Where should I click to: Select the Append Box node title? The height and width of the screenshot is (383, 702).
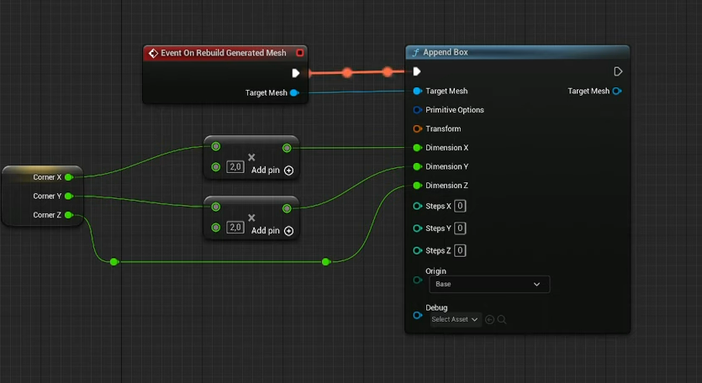(446, 52)
